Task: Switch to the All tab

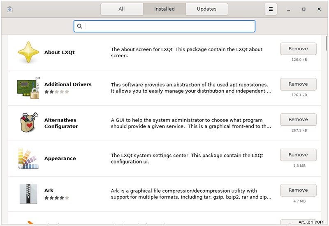Action: pyautogui.click(x=122, y=9)
